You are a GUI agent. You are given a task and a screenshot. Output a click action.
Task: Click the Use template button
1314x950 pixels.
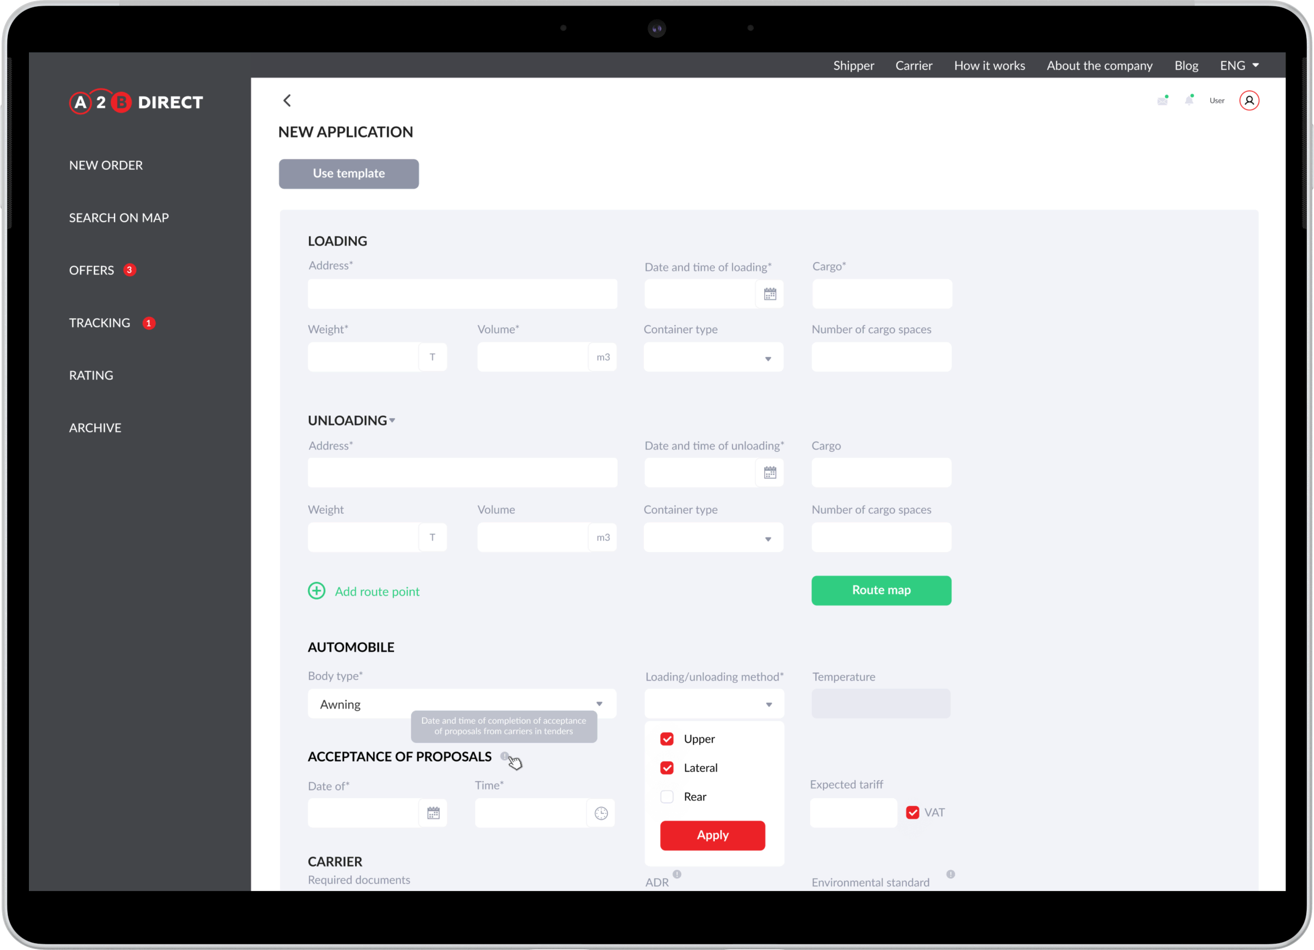click(x=348, y=173)
